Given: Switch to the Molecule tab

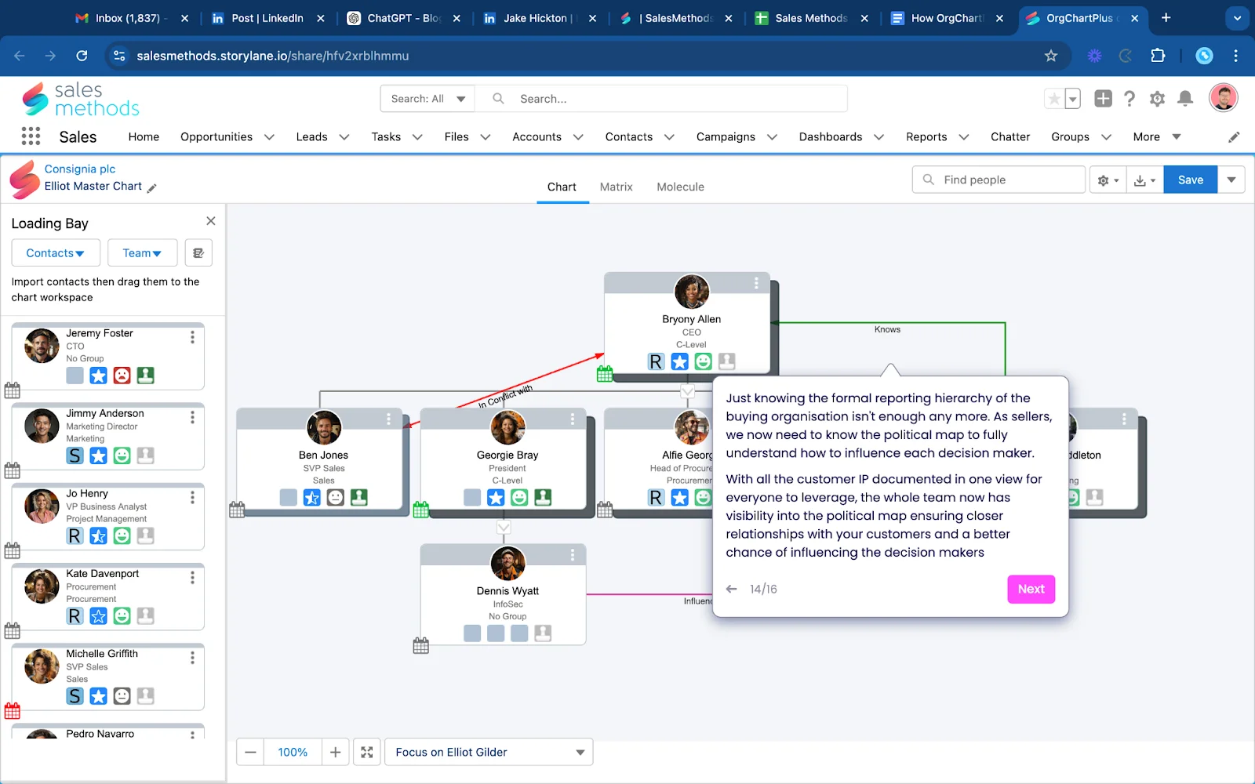Looking at the screenshot, I should pos(680,187).
